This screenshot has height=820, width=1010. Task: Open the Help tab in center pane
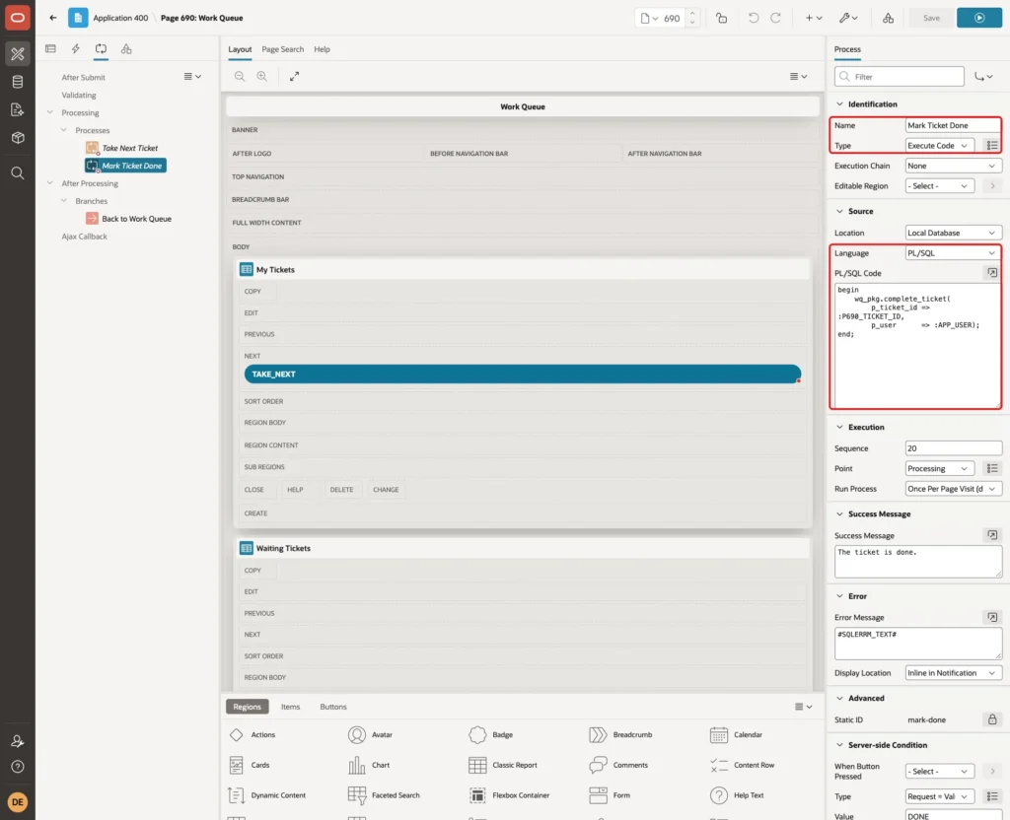[322, 49]
